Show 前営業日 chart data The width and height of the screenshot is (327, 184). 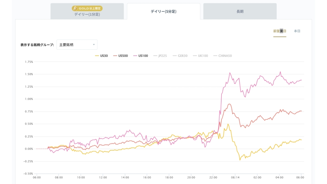(280, 31)
